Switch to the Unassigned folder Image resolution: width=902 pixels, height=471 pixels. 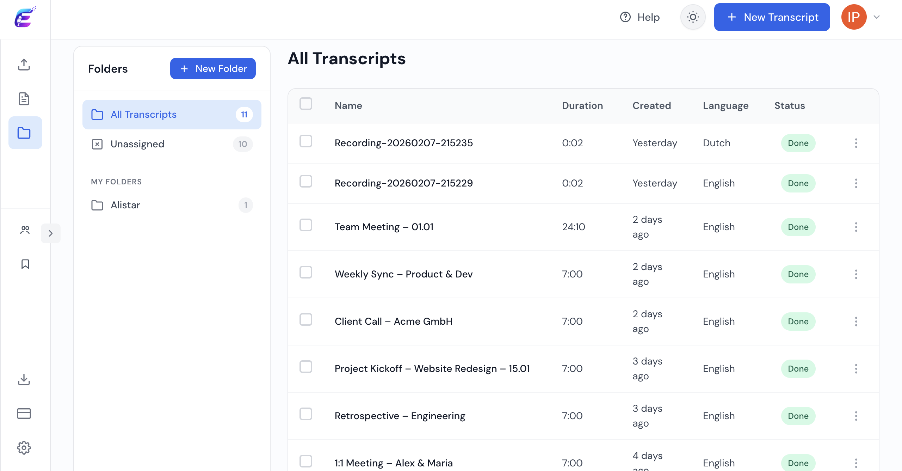[137, 144]
